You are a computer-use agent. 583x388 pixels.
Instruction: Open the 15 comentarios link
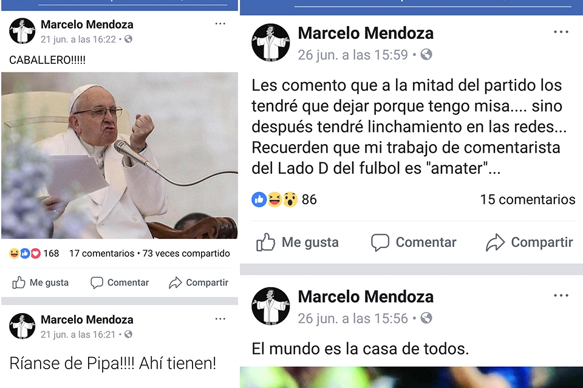pyautogui.click(x=528, y=199)
